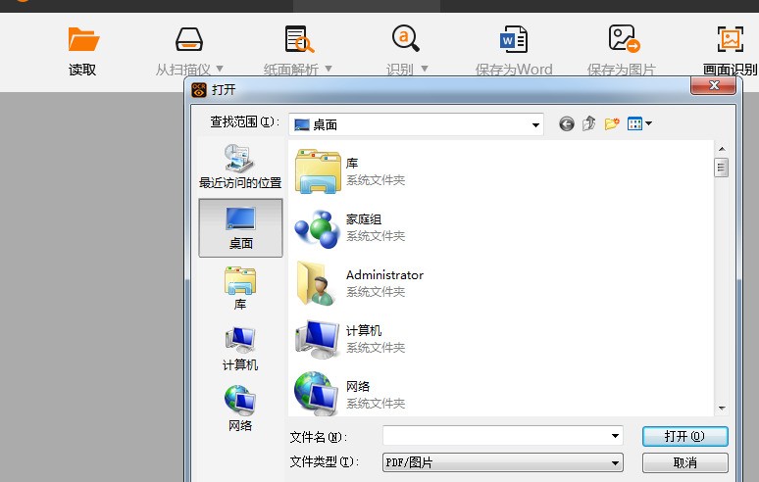Click the 取消 button

click(x=684, y=463)
